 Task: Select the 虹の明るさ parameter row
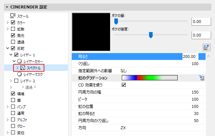click(x=139, y=113)
